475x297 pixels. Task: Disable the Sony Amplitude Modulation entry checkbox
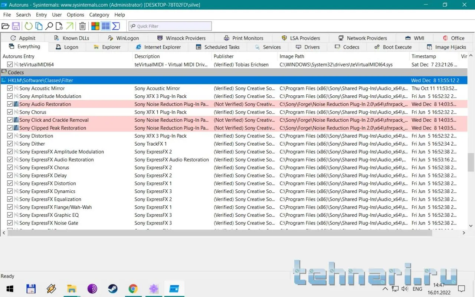coord(10,96)
